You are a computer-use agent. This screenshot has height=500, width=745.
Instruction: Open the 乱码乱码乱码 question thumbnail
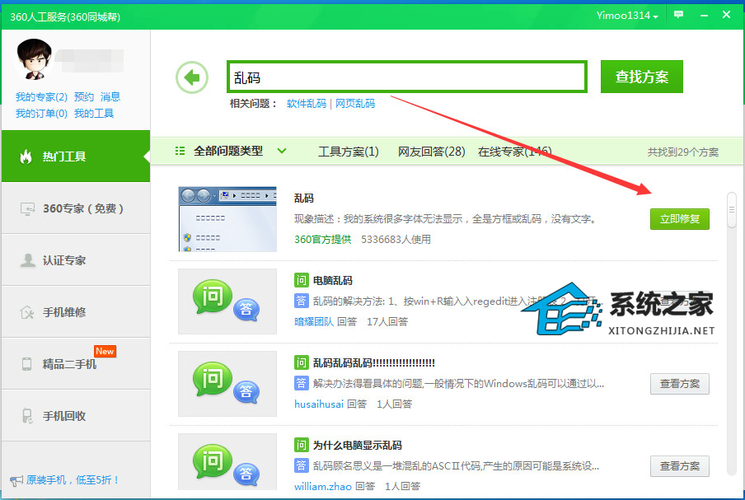tap(227, 384)
